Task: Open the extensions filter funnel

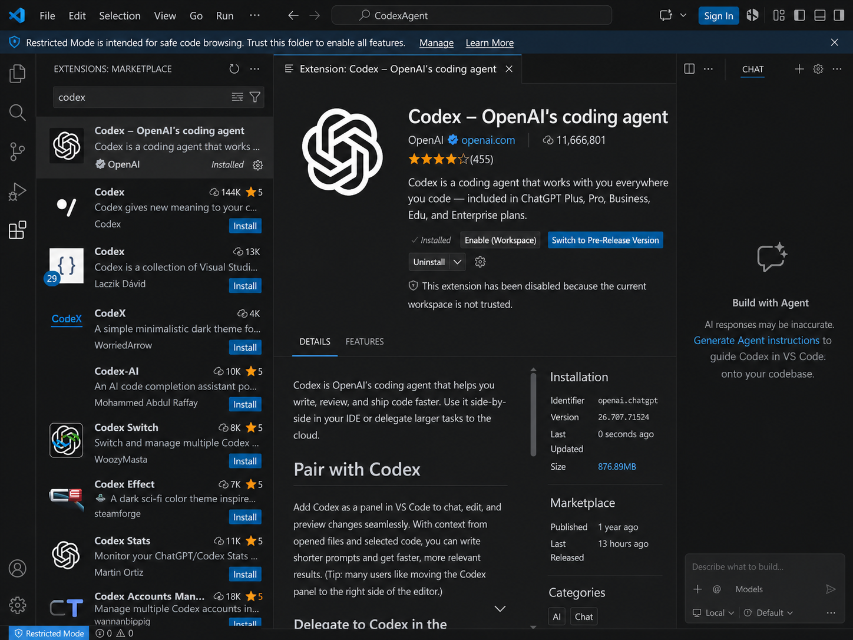Action: coord(255,97)
